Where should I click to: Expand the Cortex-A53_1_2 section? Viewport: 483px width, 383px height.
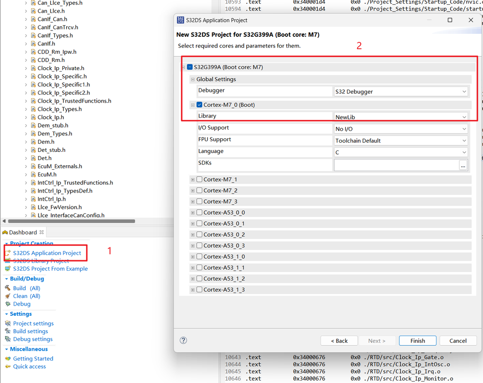pyautogui.click(x=192, y=279)
